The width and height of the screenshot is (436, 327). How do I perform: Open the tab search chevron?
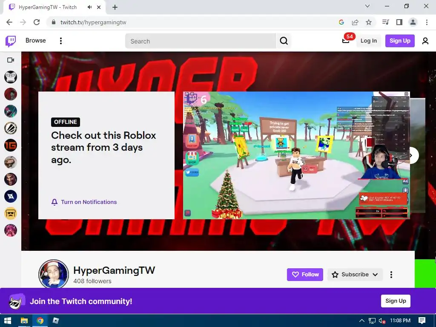(x=367, y=6)
